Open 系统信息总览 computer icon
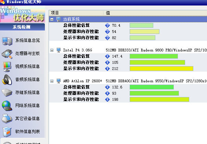 pos(7,41)
